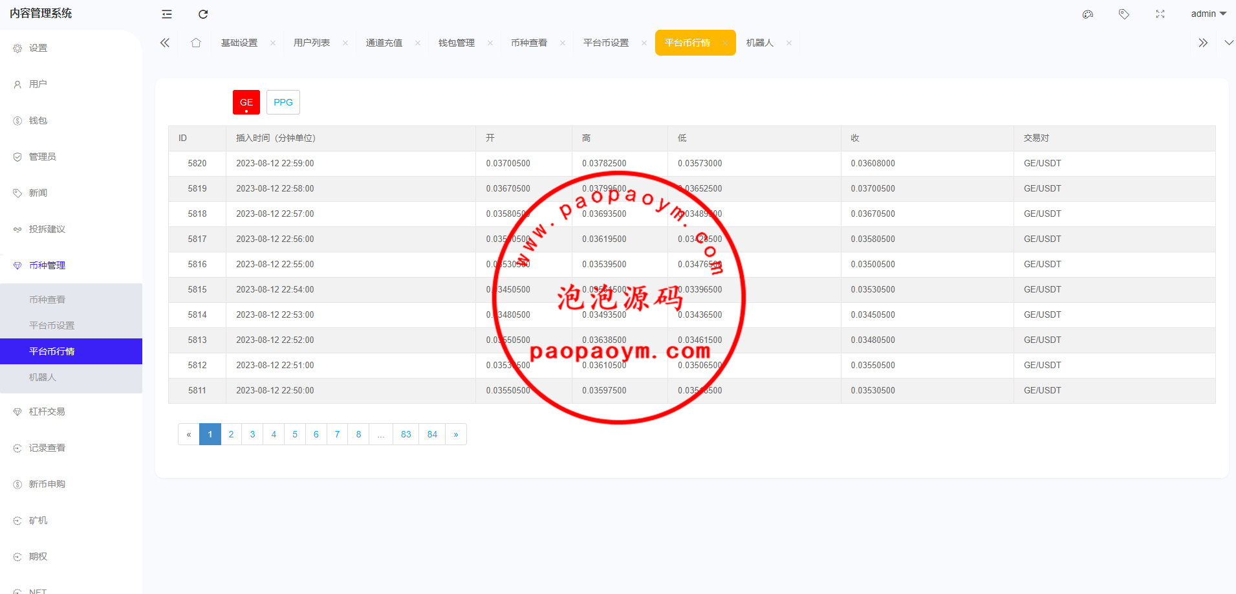Collapse the sidebar with the menu fold icon
Viewport: 1236px width, 594px height.
167,14
